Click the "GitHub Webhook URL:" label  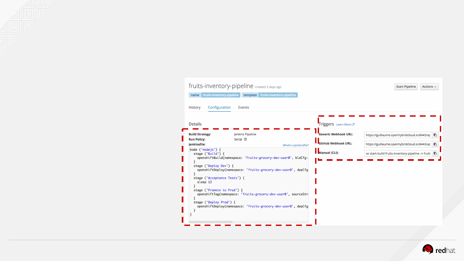335,143
